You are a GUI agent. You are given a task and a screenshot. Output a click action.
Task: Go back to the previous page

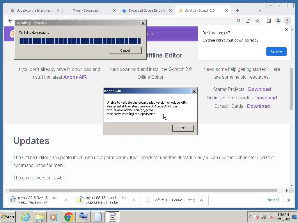pyautogui.click(x=10, y=21)
